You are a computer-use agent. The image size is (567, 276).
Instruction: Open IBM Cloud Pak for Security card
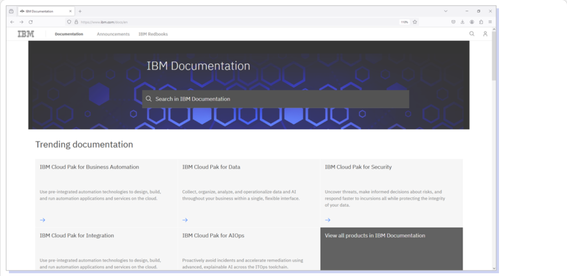(x=392, y=193)
